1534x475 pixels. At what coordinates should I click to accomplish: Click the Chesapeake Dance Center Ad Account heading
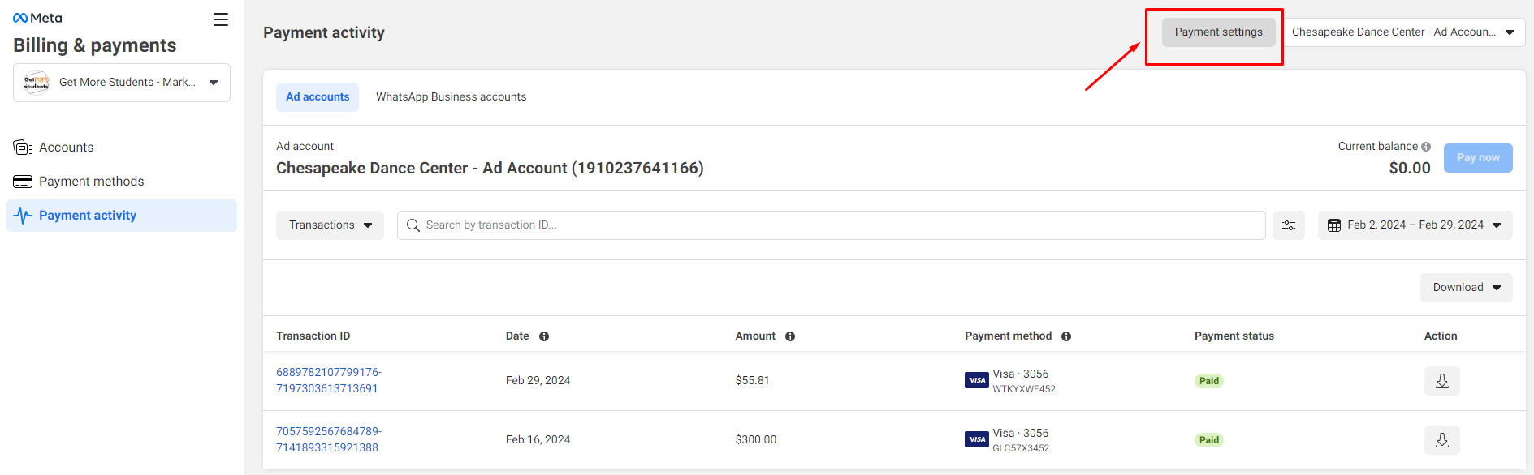tap(490, 168)
